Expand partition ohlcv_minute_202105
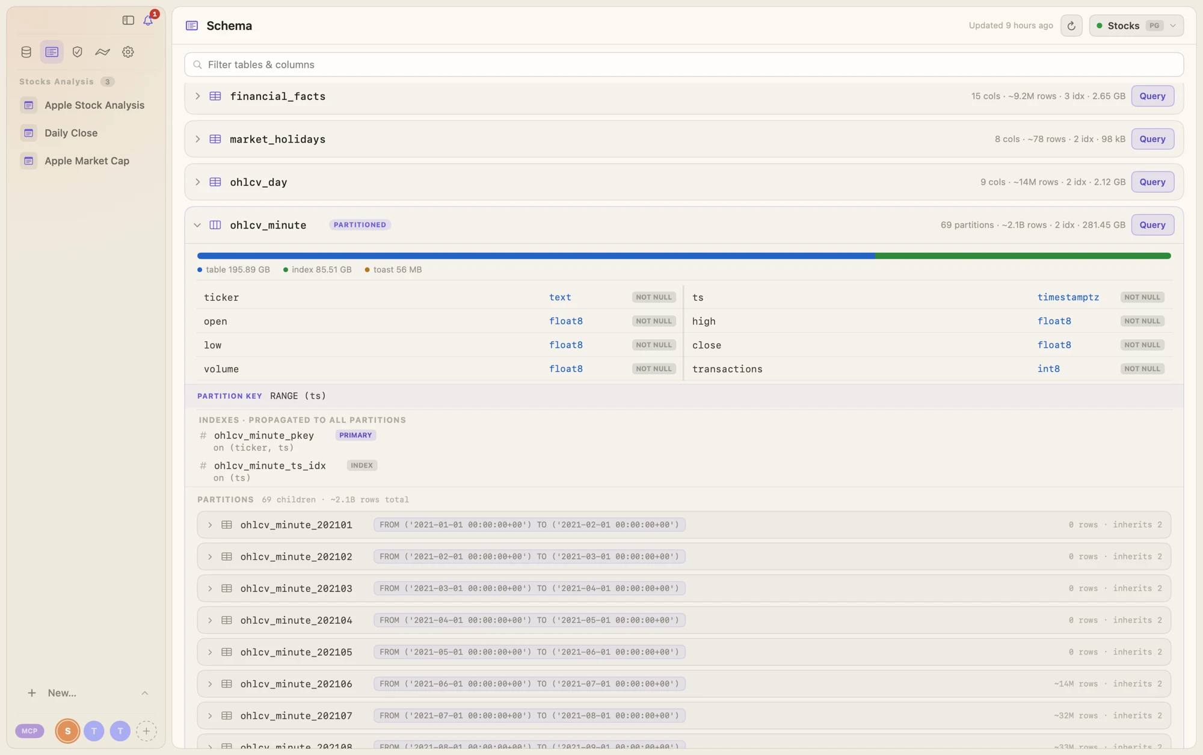 pyautogui.click(x=210, y=652)
